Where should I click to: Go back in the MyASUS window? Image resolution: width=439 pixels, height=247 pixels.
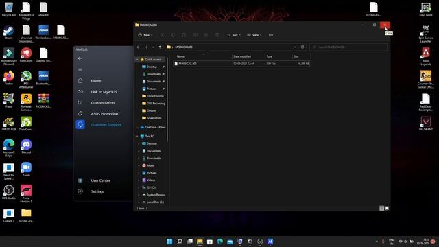(80, 58)
